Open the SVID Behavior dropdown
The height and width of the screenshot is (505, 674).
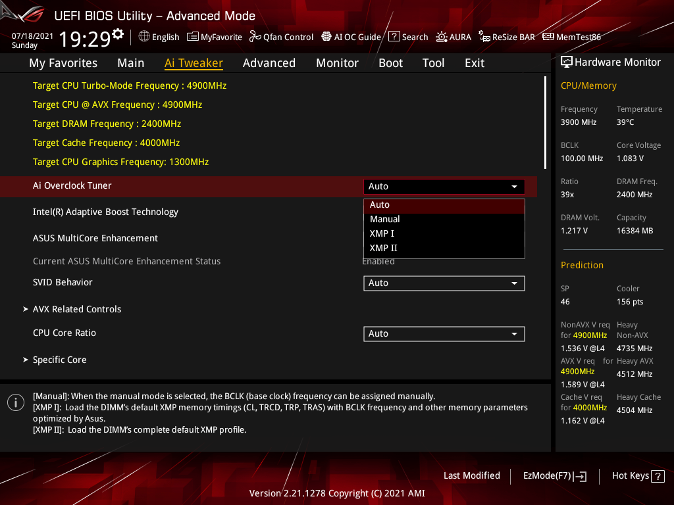click(x=444, y=283)
